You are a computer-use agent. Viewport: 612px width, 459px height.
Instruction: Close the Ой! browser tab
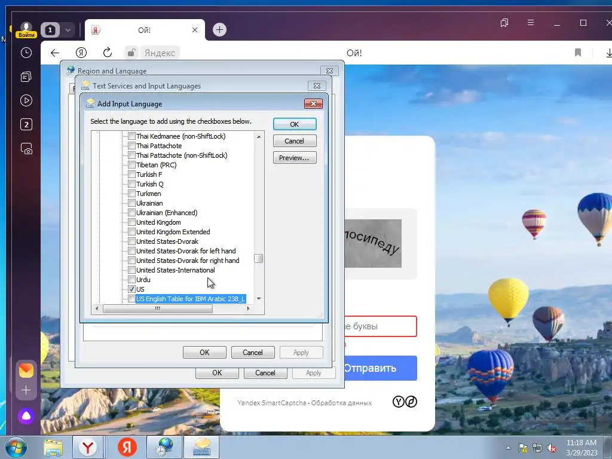tap(195, 30)
